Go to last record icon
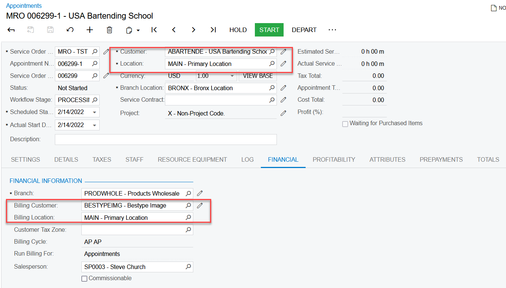Screen dimensions: 506x288 213,30
